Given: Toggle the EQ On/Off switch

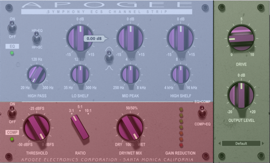Looking at the screenshot, I should click(12, 27).
